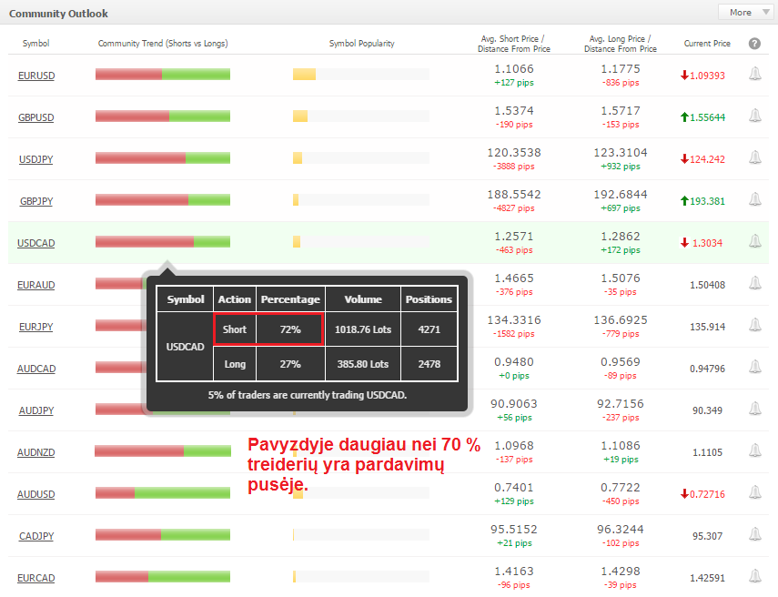The width and height of the screenshot is (778, 597).
Task: Click the bell icon in AUDNZD row
Action: (754, 451)
